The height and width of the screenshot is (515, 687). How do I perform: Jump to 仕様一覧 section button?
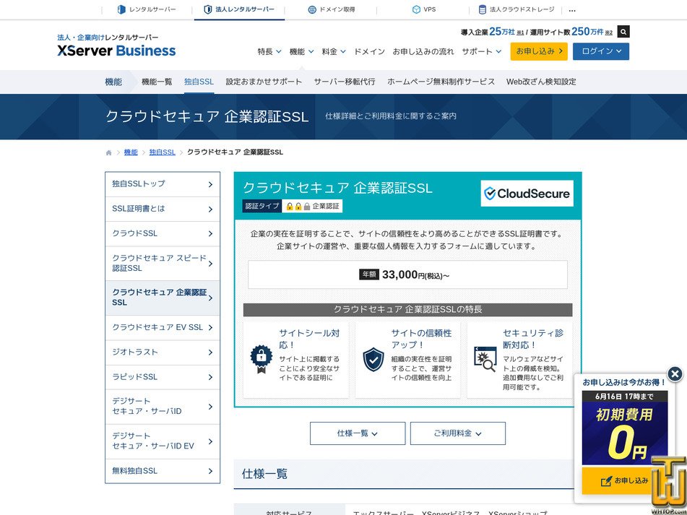click(358, 433)
